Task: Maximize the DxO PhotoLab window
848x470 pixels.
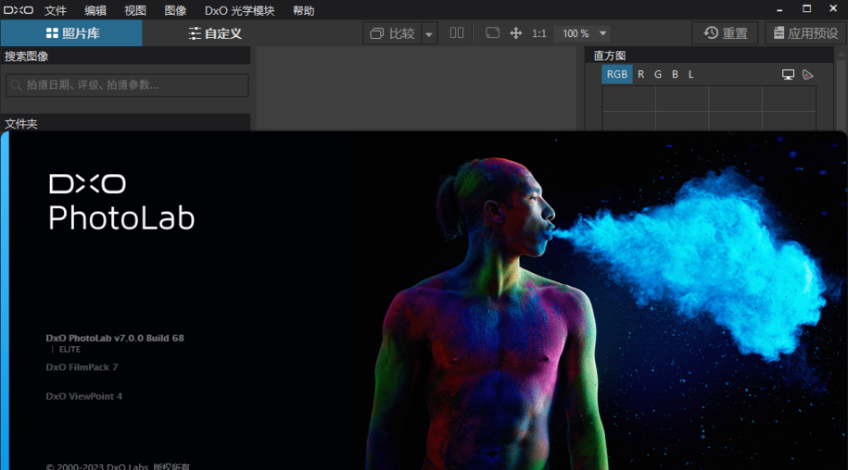Action: pyautogui.click(x=806, y=8)
